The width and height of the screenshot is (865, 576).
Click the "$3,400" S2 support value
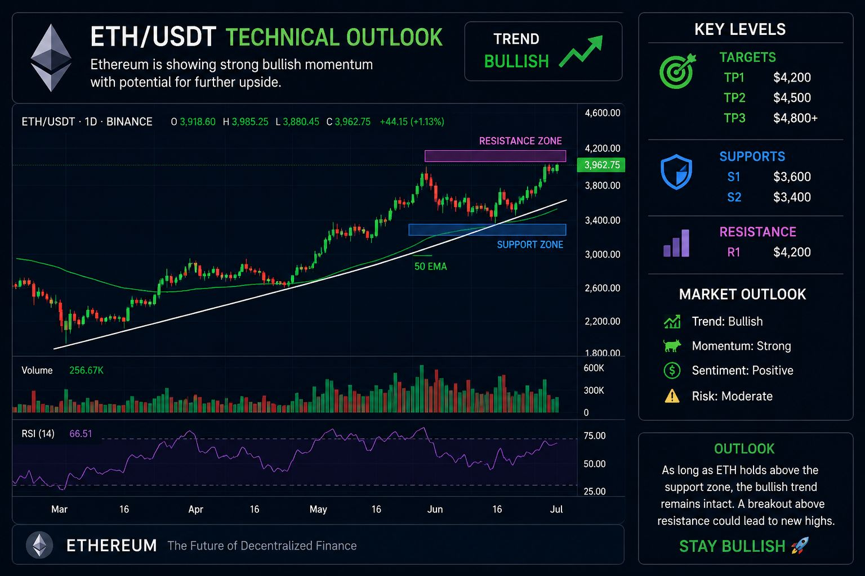tap(792, 197)
